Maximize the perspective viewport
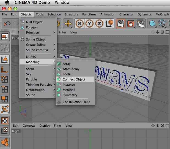170x149 pixels. (167, 32)
